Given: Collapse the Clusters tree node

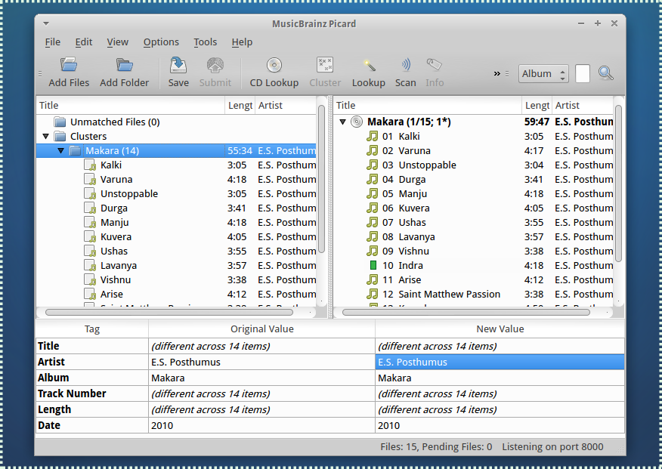Looking at the screenshot, I should pos(45,136).
